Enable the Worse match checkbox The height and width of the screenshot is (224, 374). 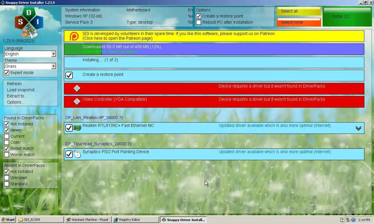click(7, 155)
